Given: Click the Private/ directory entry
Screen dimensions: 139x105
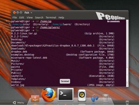Looking at the screenshot, I should point(17,70).
